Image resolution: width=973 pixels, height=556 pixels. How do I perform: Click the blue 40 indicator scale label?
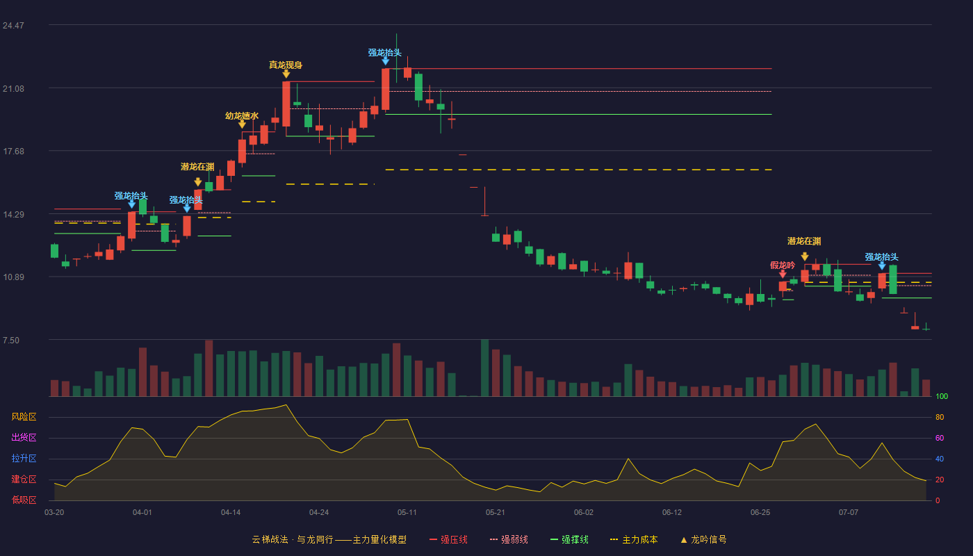(940, 459)
